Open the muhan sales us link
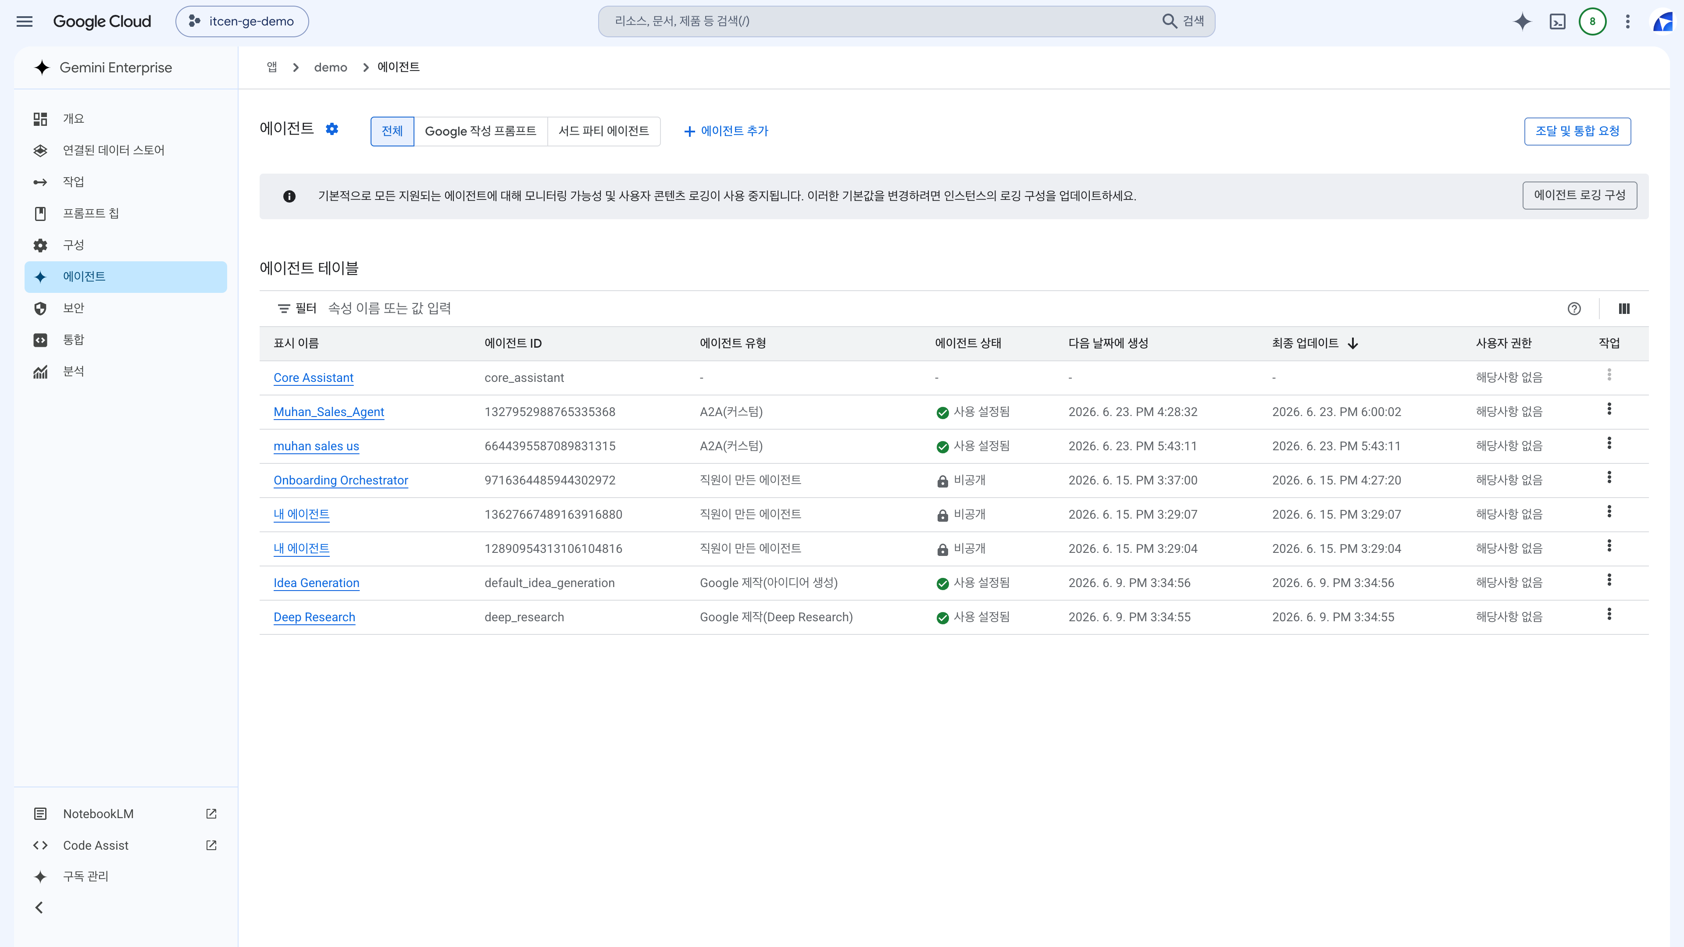The width and height of the screenshot is (1684, 947). tap(316, 446)
